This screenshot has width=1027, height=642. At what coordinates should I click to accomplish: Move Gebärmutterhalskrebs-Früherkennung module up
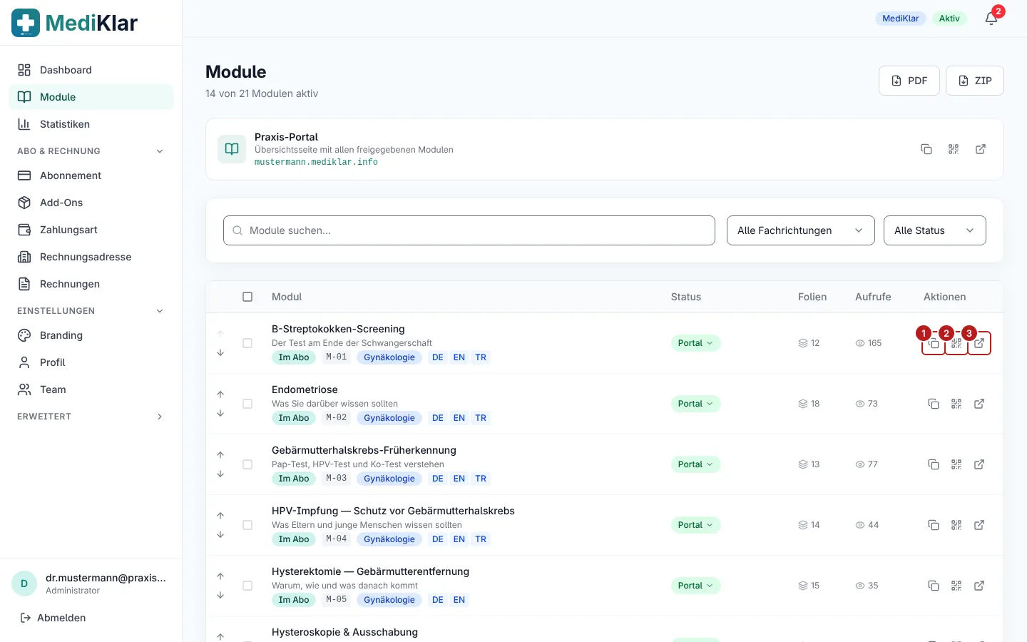pyautogui.click(x=220, y=455)
